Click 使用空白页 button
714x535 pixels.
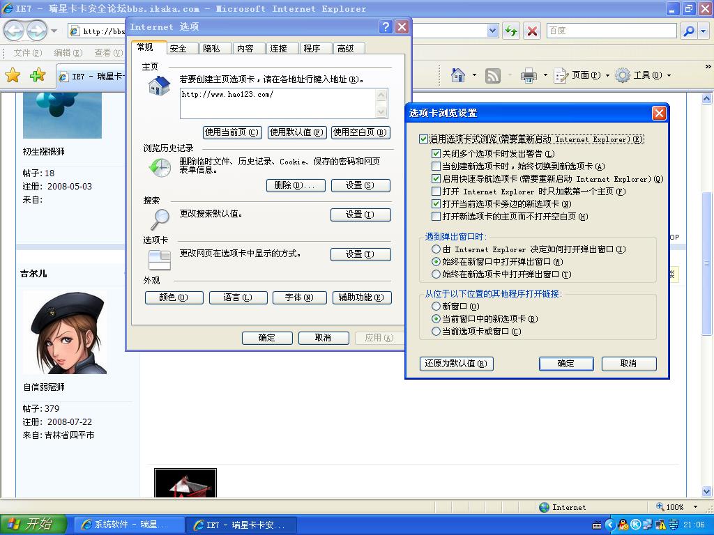[x=360, y=132]
